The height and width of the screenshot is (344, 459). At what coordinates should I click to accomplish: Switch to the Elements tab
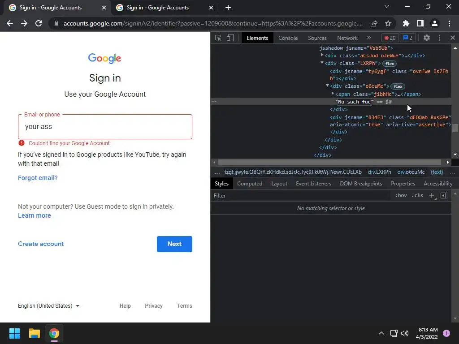(x=257, y=38)
